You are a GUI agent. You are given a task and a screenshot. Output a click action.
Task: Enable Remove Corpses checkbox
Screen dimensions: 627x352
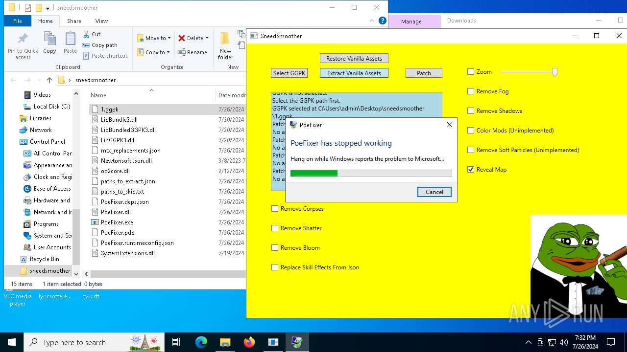pyautogui.click(x=275, y=209)
